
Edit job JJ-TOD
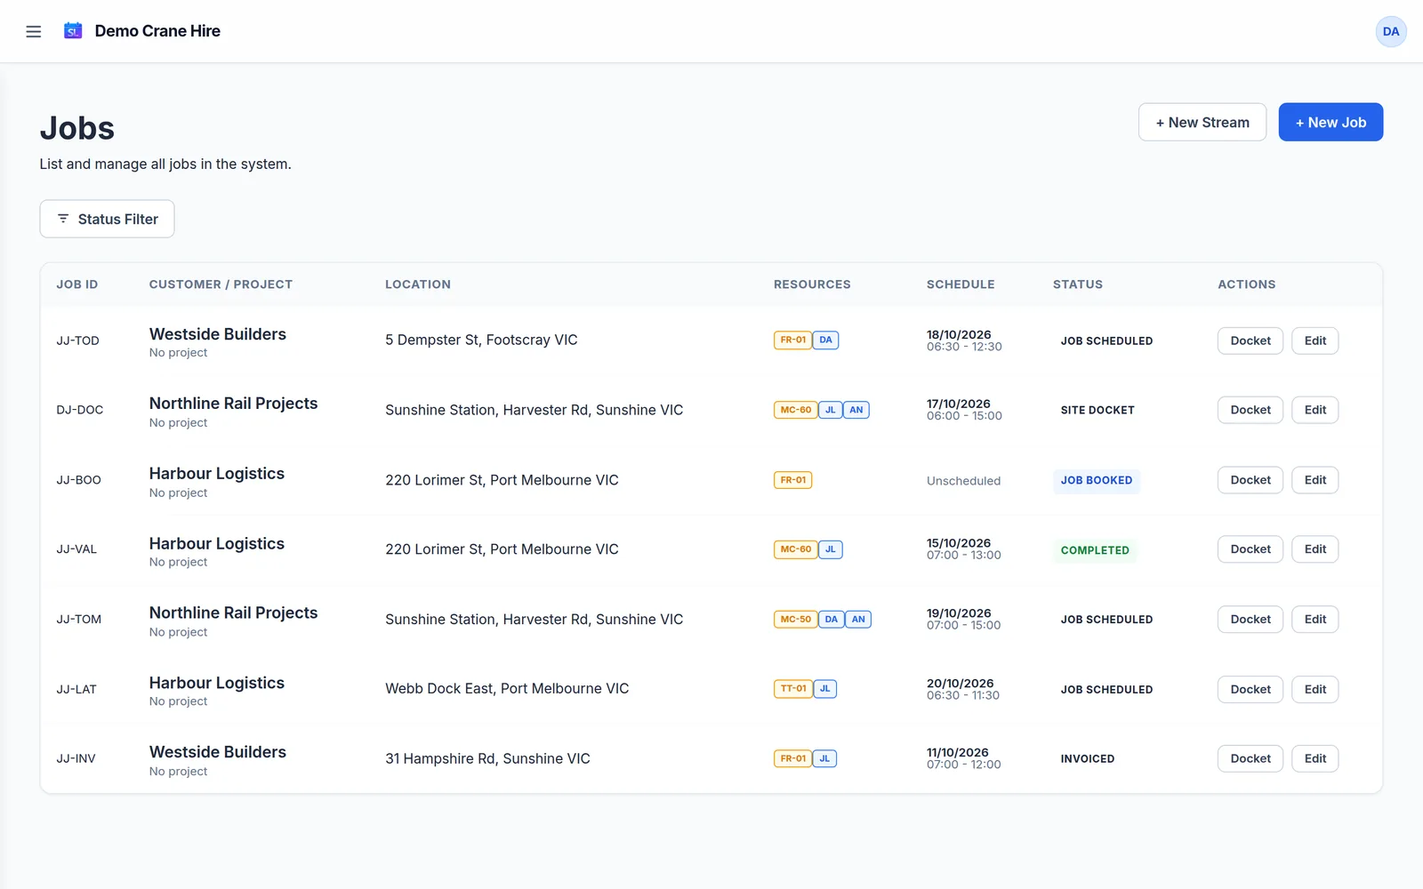click(1315, 340)
